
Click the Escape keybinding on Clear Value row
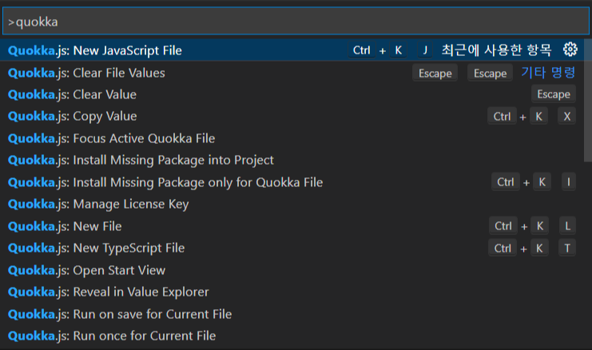[x=554, y=94]
